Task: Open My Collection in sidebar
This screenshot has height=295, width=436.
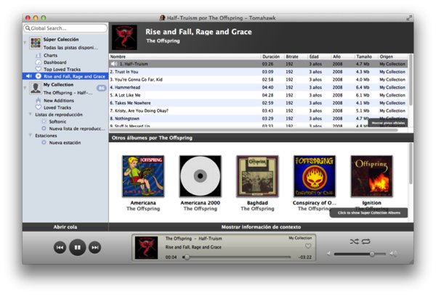Action: [65, 88]
